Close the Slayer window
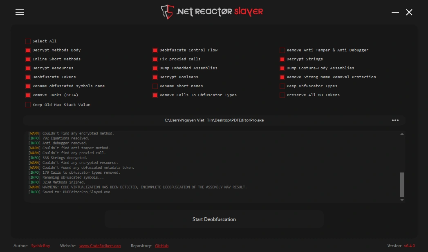428x252 pixels. 409,12
